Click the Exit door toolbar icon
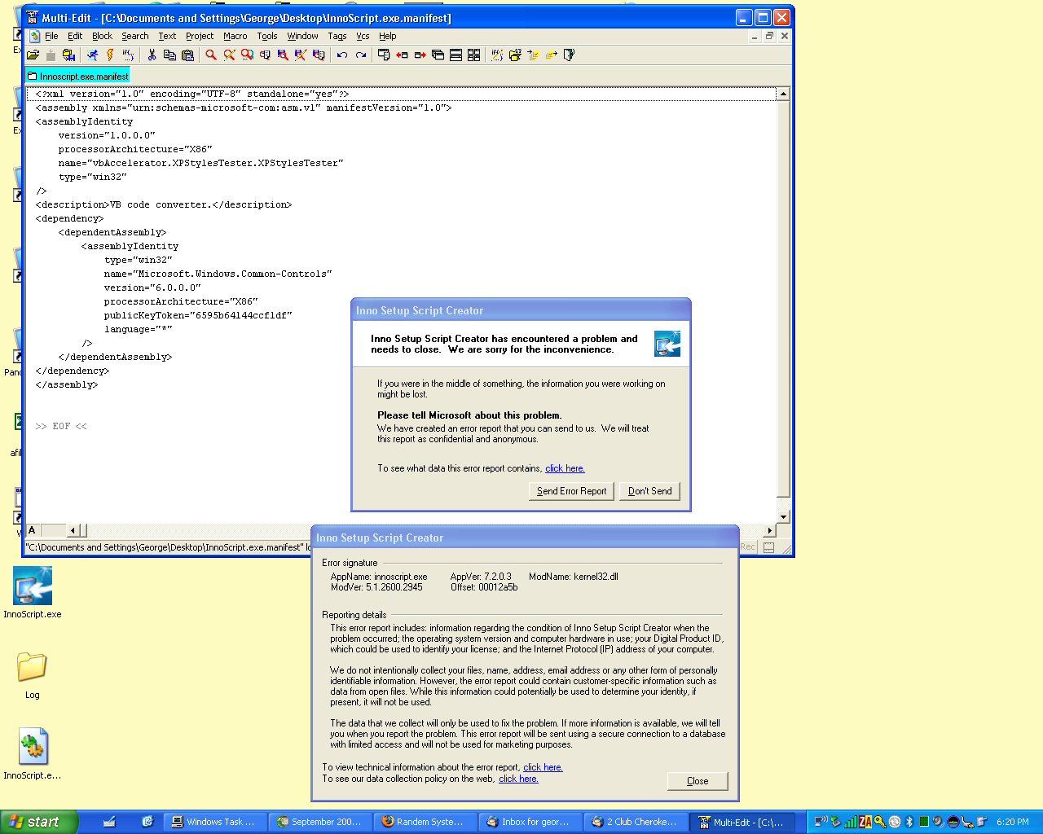 coord(569,55)
